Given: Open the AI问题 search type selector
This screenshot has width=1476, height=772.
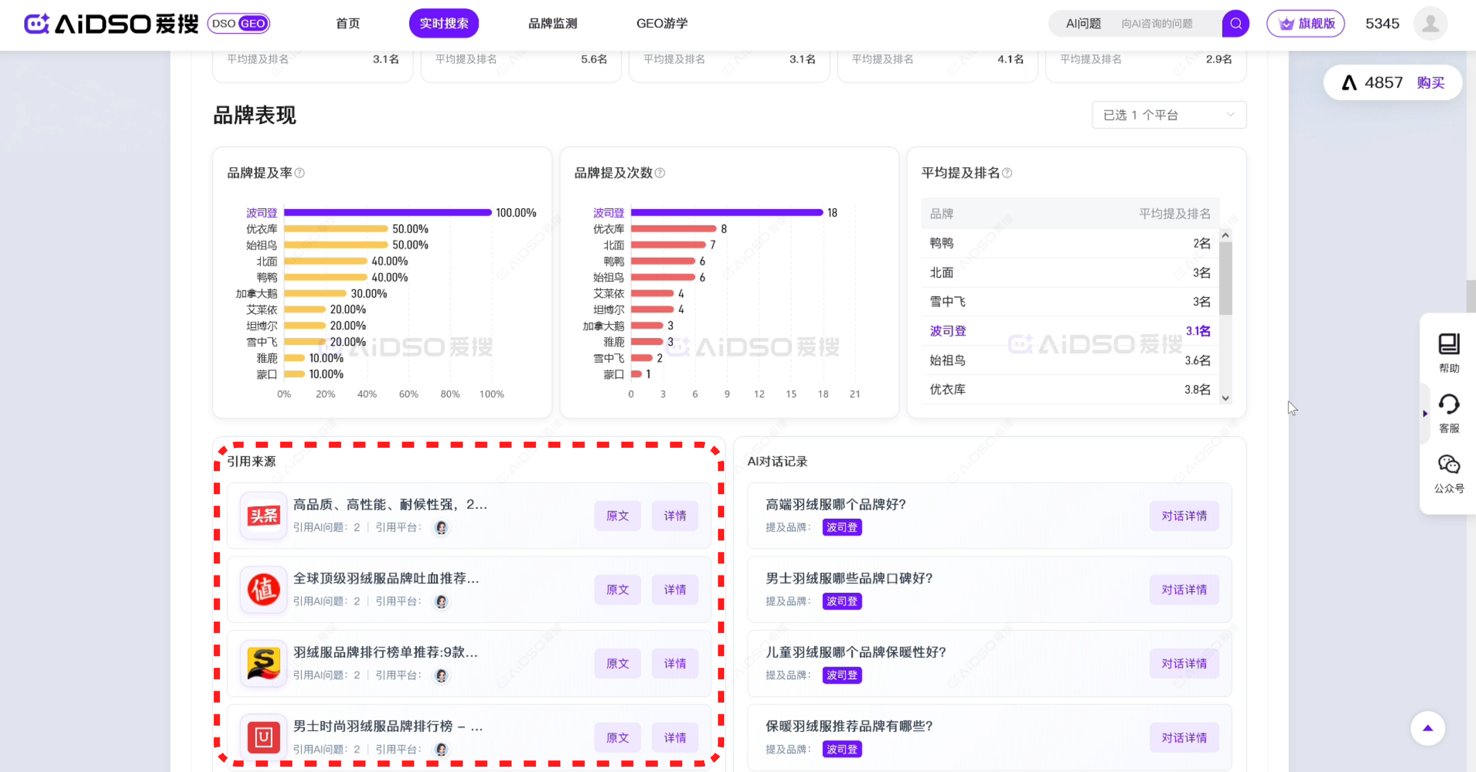Looking at the screenshot, I should tap(1083, 23).
